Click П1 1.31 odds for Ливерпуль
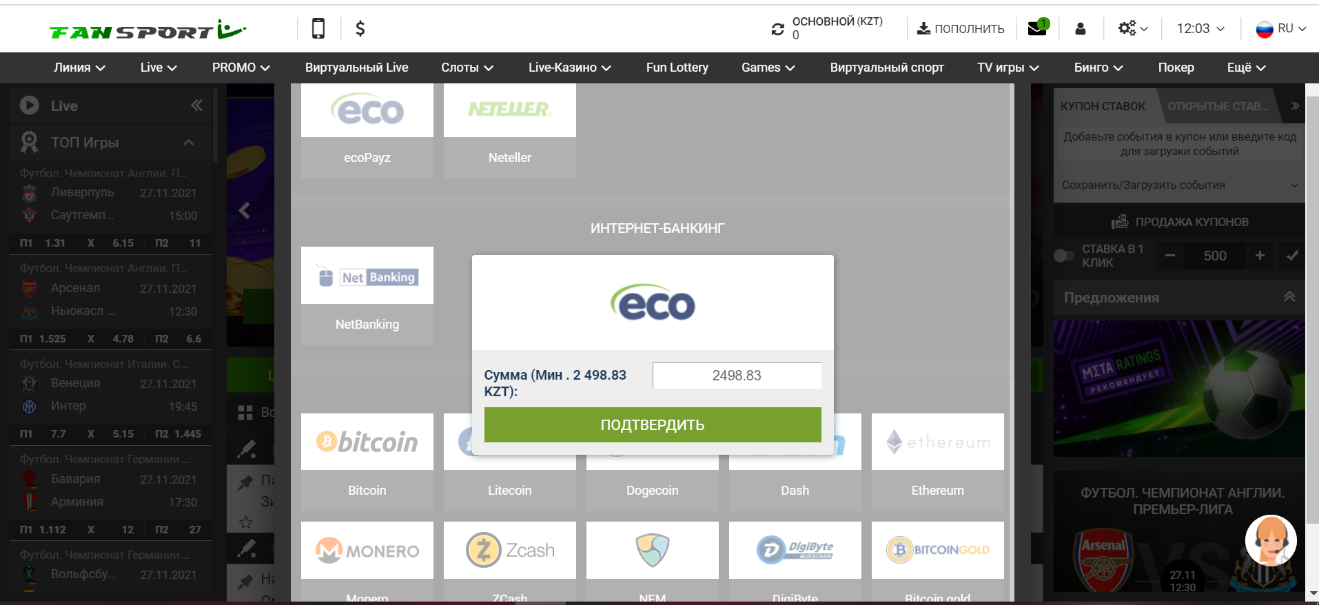Screen dimensions: 1319x605 (43, 243)
